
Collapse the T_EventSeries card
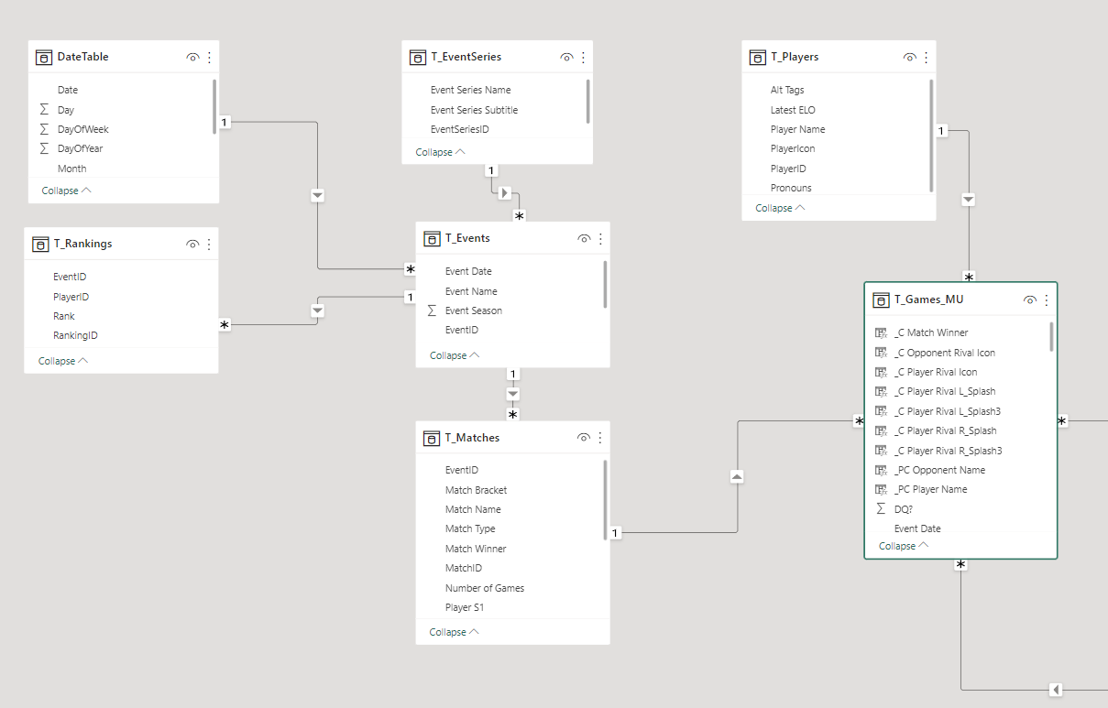click(x=440, y=152)
